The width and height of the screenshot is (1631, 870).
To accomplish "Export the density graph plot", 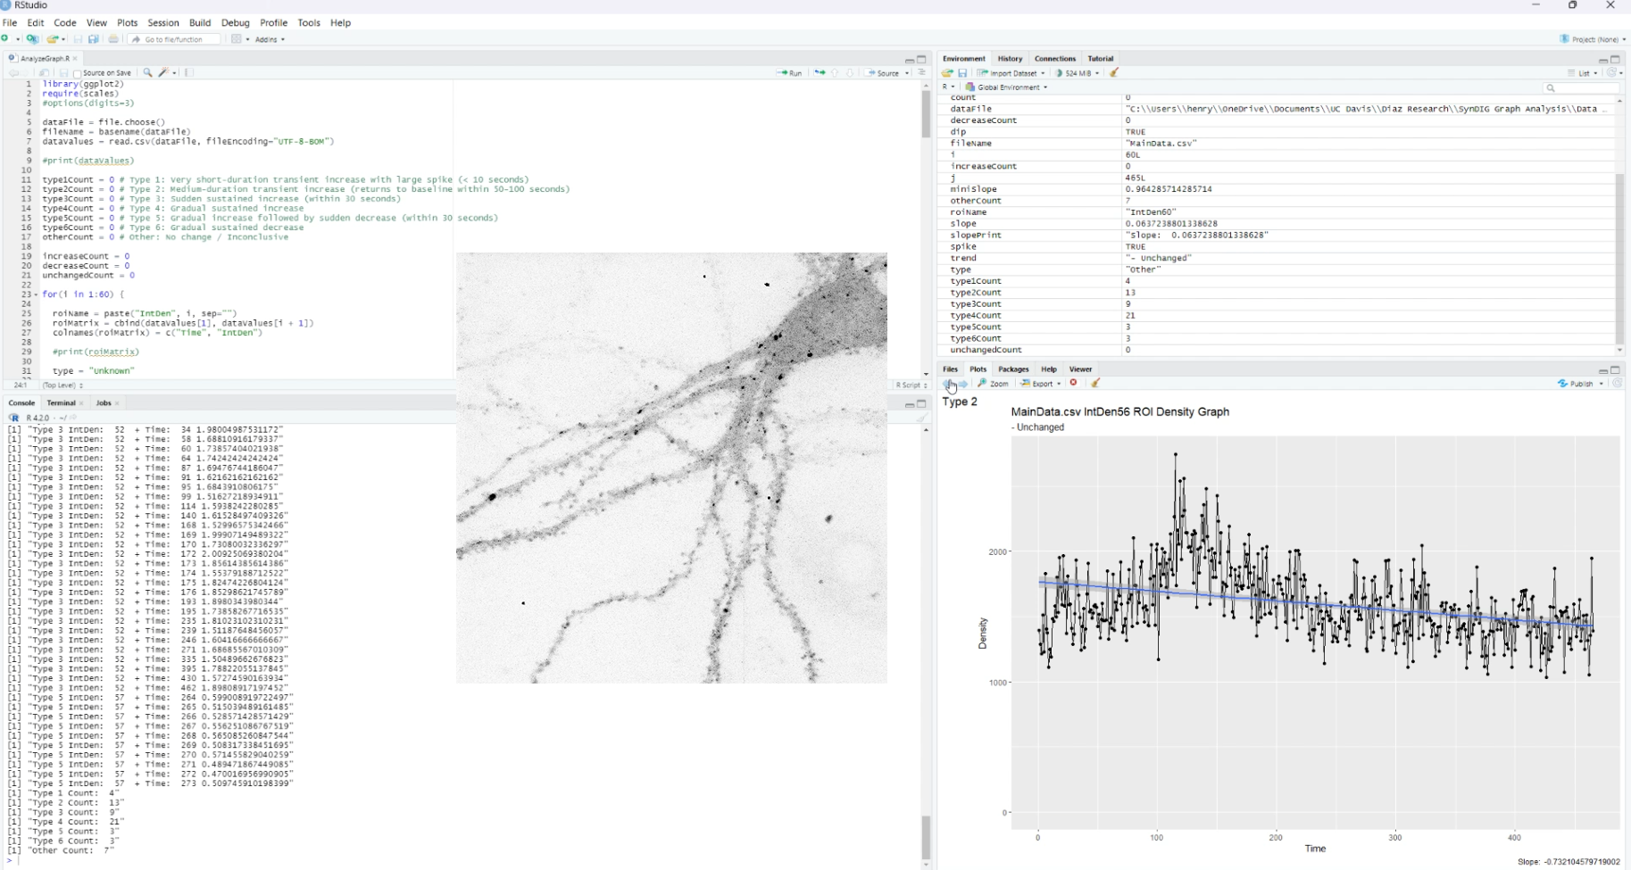I will [x=1038, y=384].
